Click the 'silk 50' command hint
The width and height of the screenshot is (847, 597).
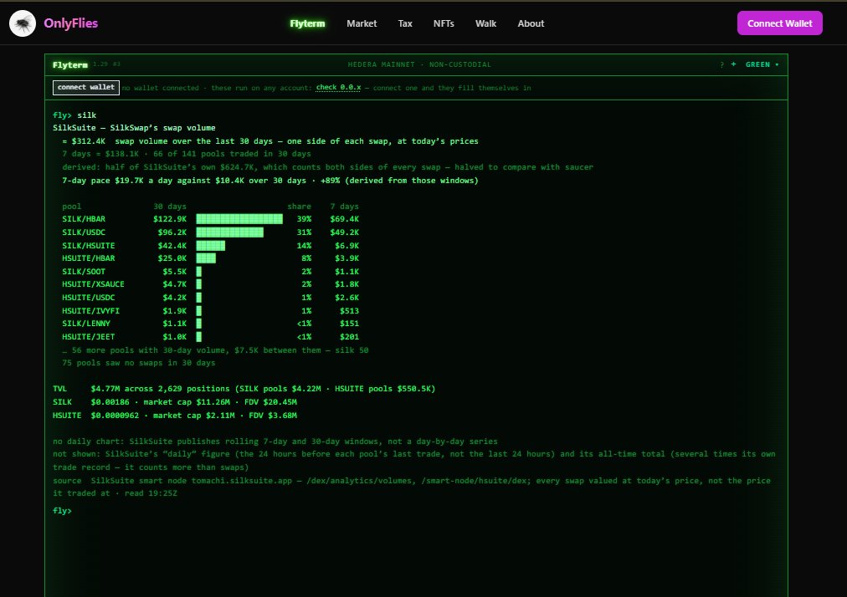click(x=352, y=350)
